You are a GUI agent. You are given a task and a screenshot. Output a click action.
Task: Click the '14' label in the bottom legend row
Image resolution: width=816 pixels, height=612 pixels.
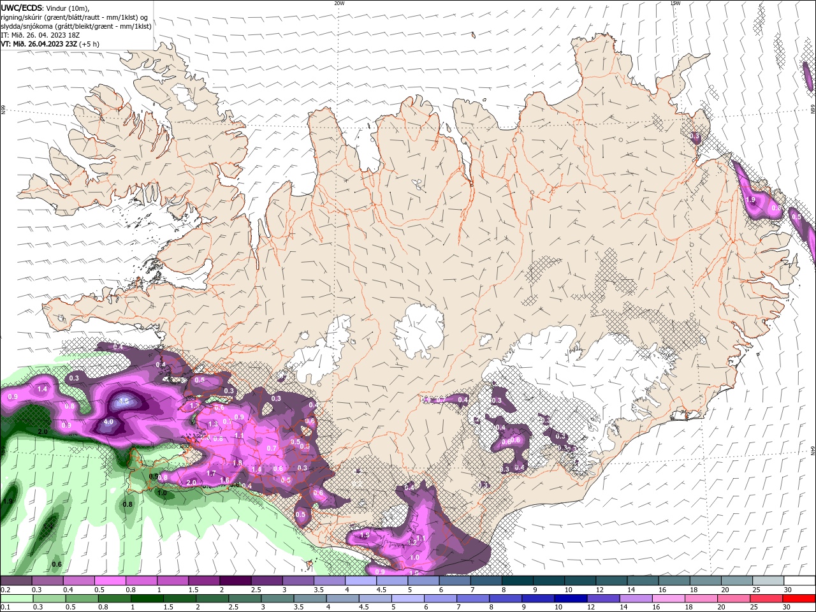[x=623, y=607]
